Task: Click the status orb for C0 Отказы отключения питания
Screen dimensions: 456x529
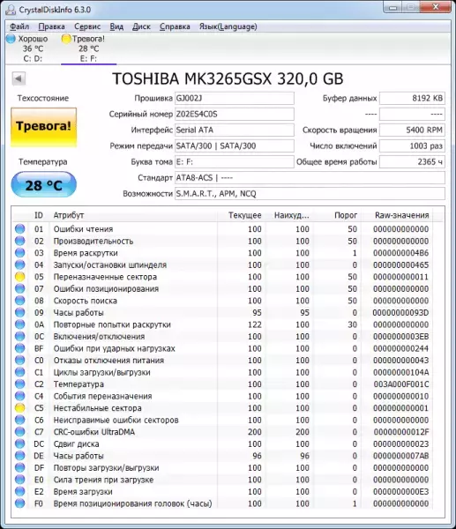Action: (x=20, y=361)
